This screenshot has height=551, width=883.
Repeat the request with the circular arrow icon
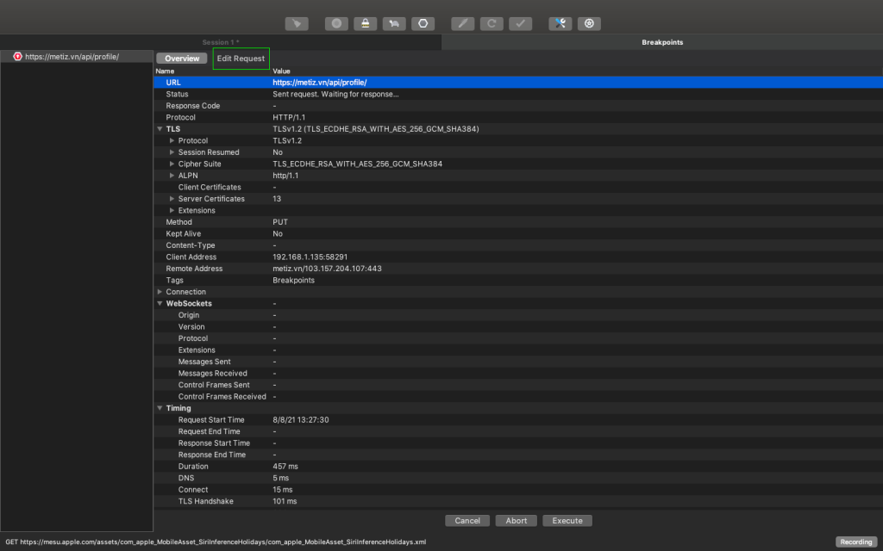point(491,23)
